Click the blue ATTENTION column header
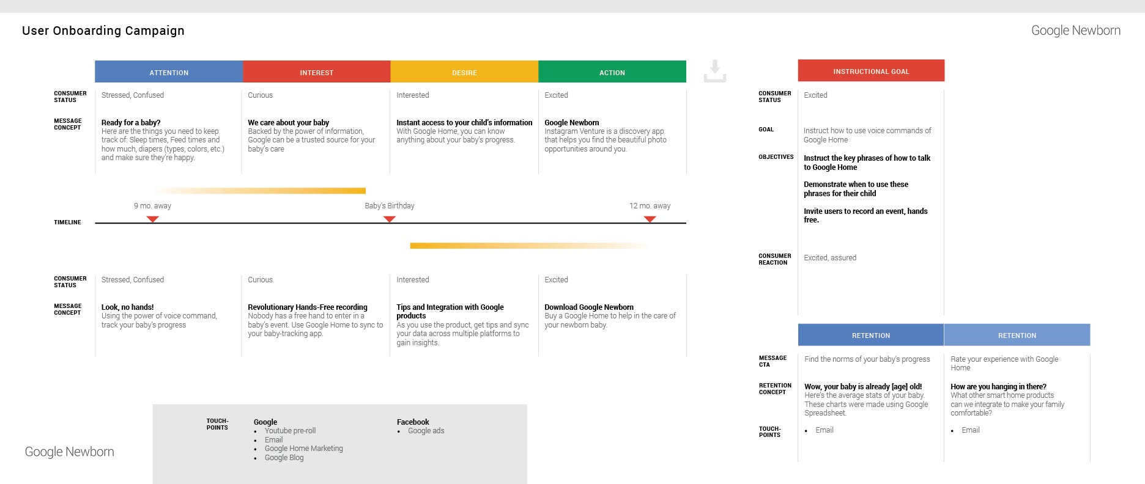The image size is (1145, 484). pos(169,71)
